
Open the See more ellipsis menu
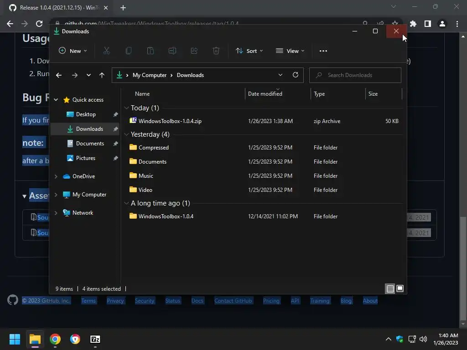323,51
